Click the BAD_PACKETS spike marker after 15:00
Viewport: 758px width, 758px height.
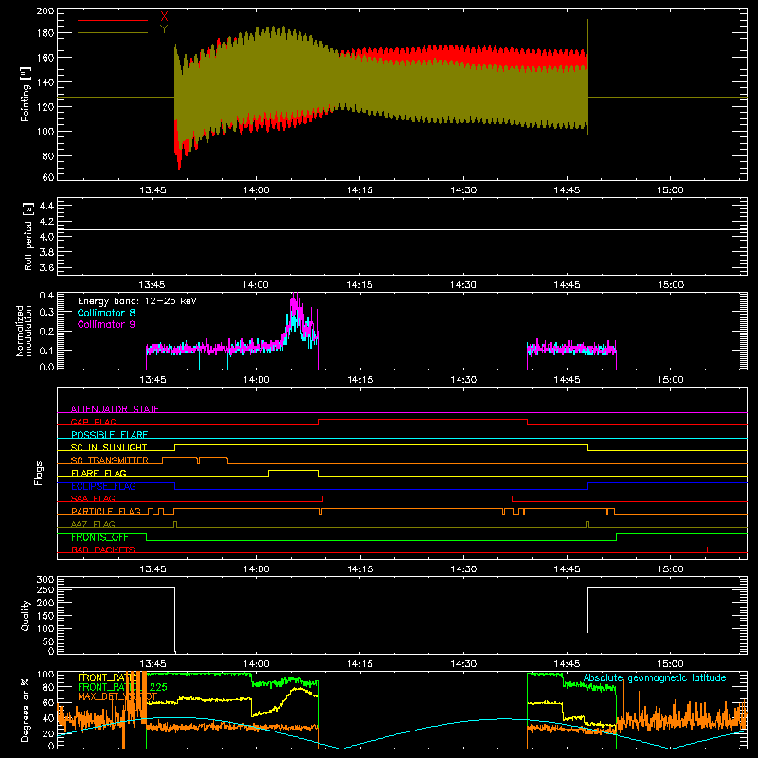tap(707, 550)
